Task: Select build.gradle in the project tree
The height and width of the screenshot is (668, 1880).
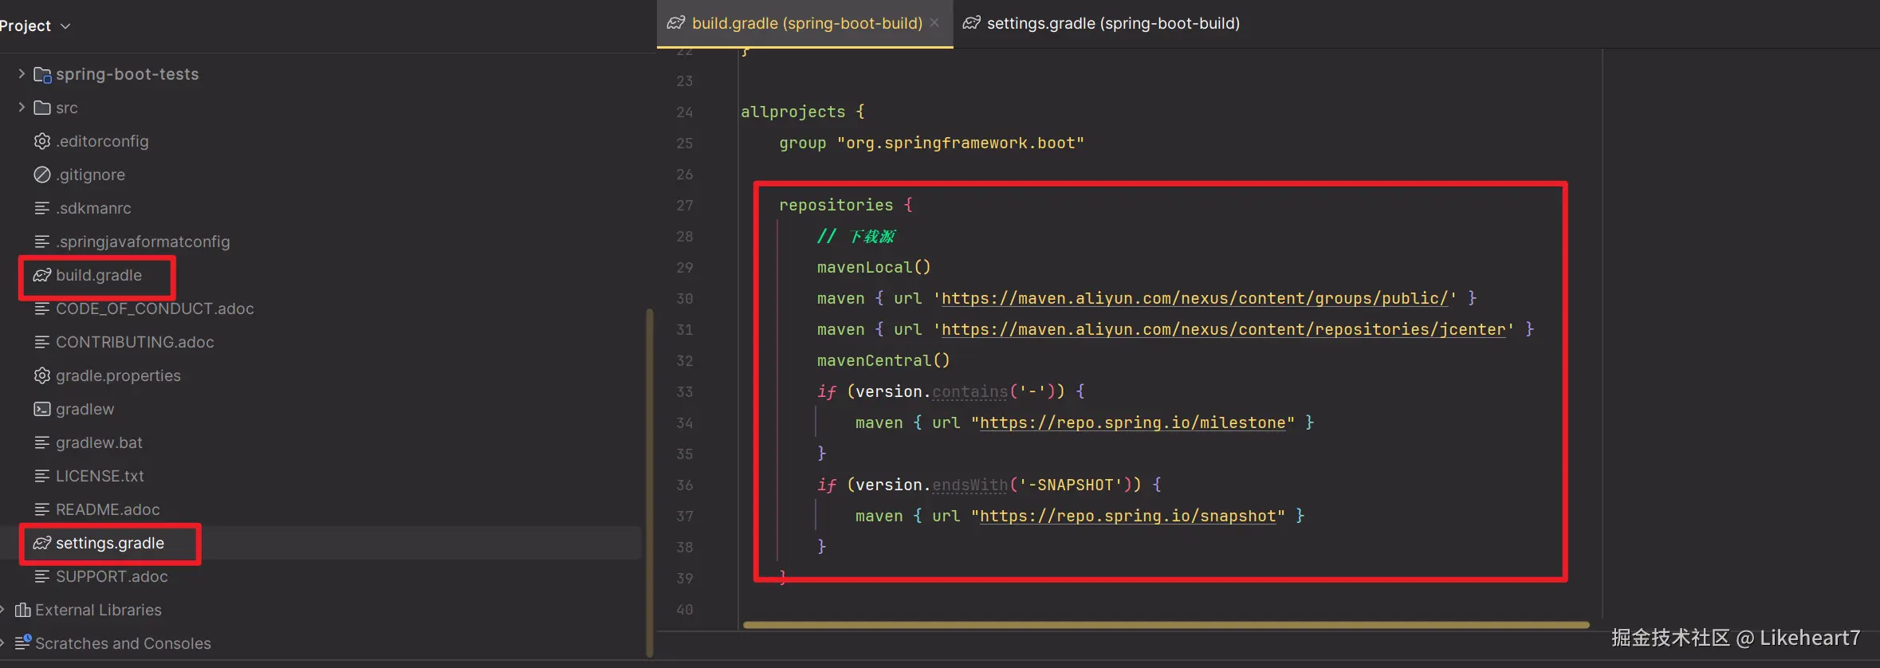Action: pos(99,275)
